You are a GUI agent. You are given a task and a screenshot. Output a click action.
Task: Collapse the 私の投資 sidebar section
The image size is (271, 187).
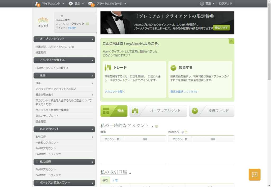[92, 162]
